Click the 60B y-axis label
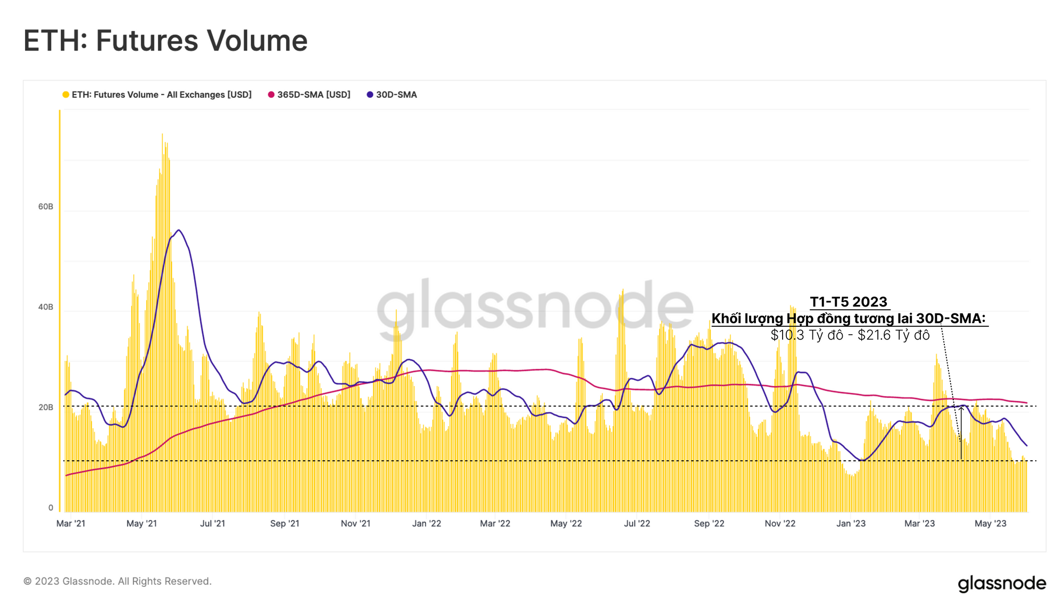Image resolution: width=1064 pixels, height=613 pixels. 46,206
